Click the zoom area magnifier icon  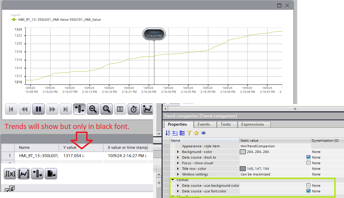click(106, 109)
